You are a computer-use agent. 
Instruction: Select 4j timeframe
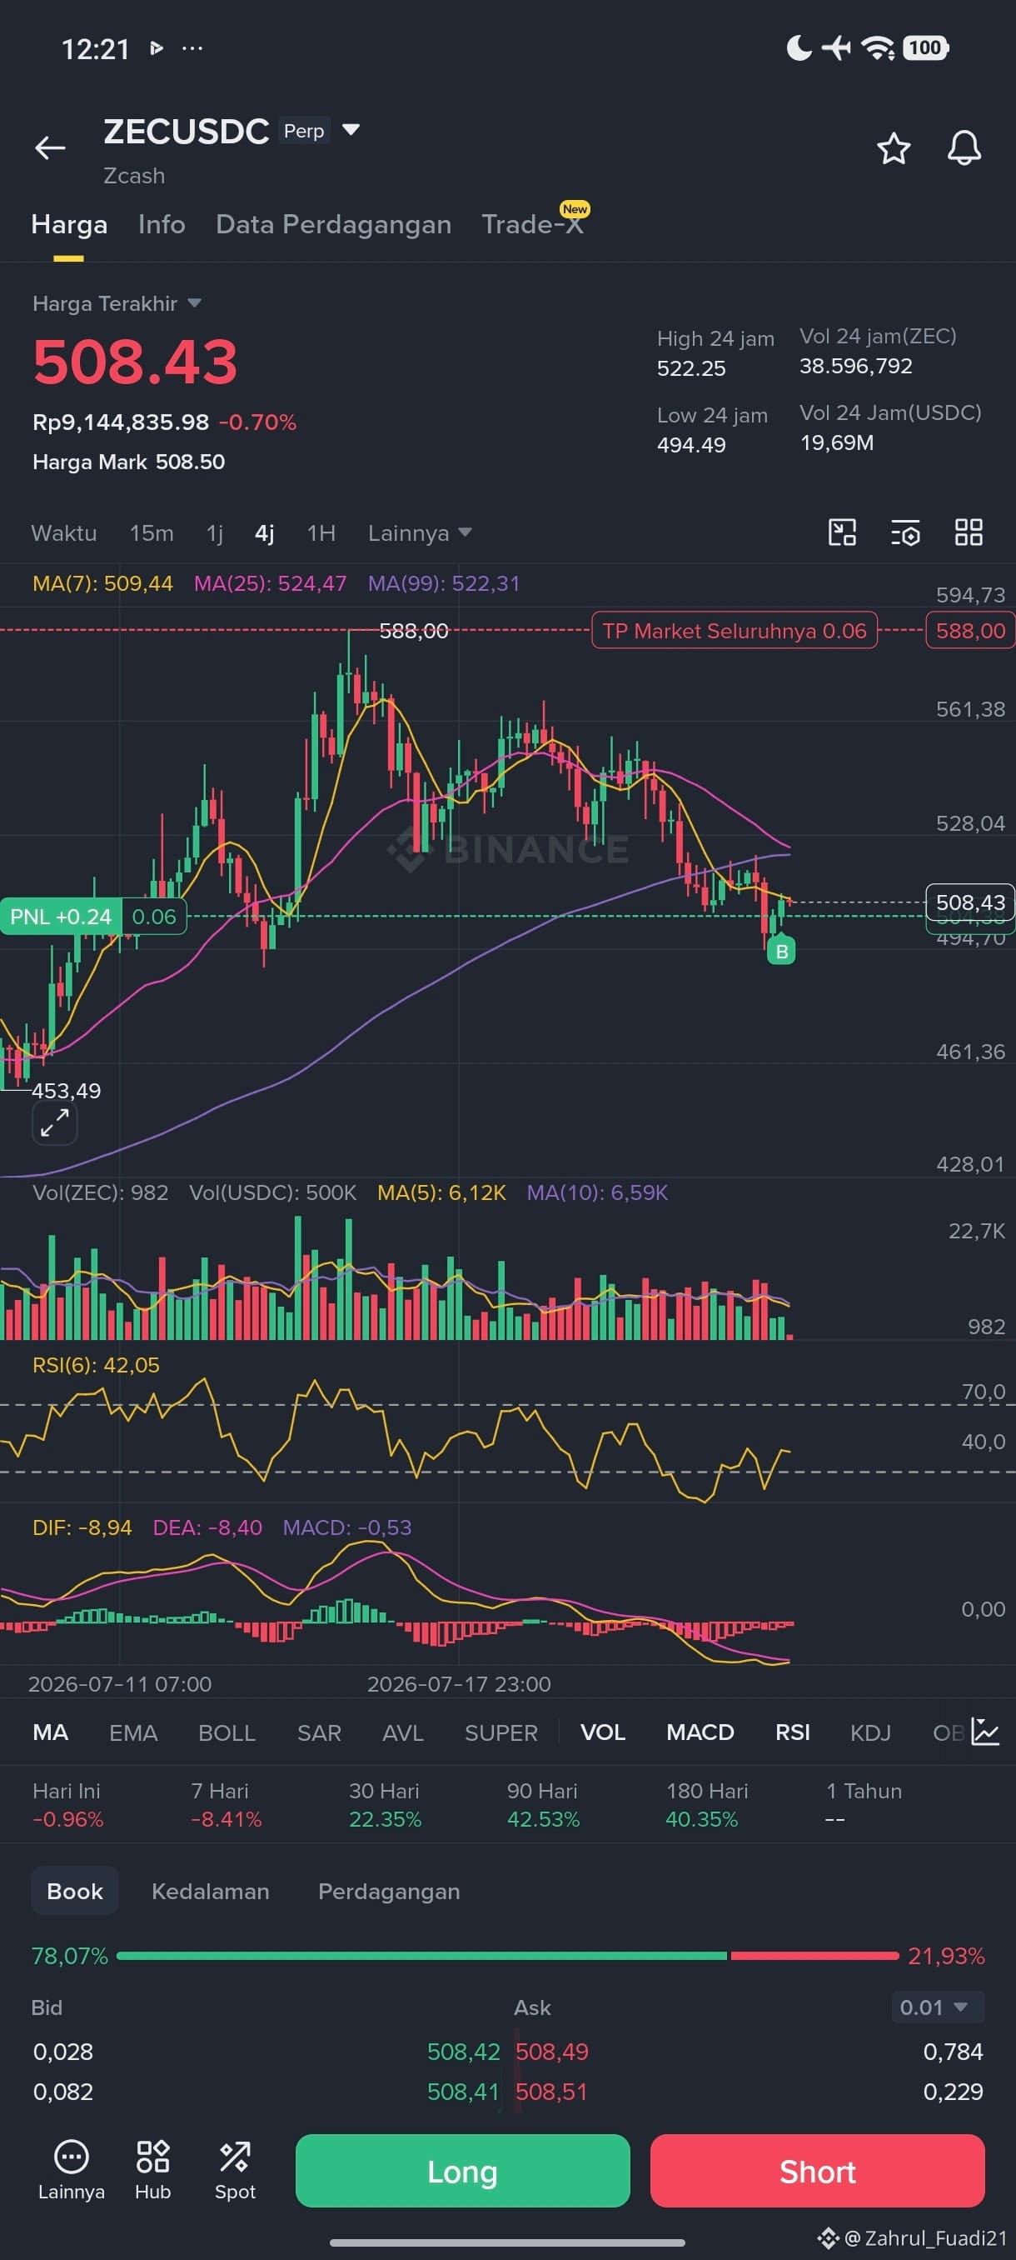tap(265, 532)
